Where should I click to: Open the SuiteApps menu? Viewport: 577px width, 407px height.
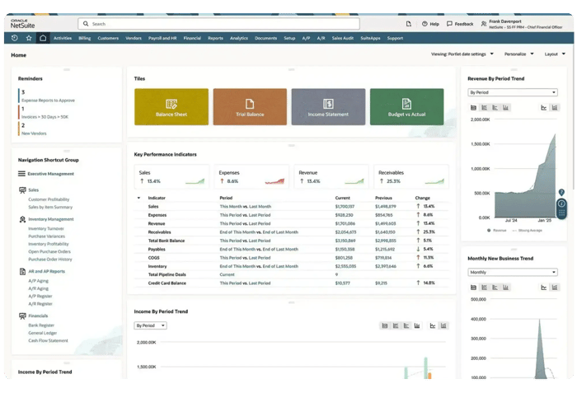pyautogui.click(x=370, y=38)
